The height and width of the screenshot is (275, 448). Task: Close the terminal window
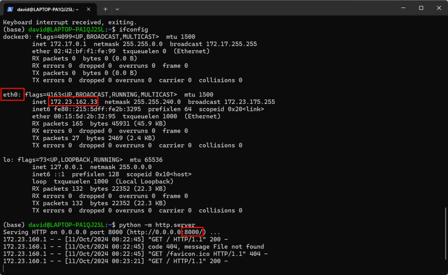click(438, 8)
